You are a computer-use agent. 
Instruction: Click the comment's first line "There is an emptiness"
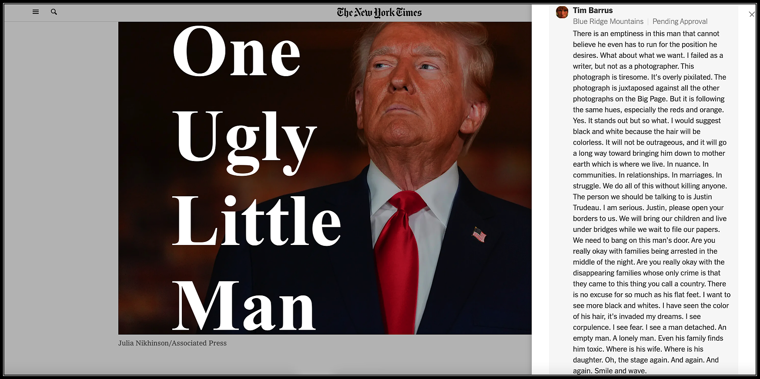[646, 34]
